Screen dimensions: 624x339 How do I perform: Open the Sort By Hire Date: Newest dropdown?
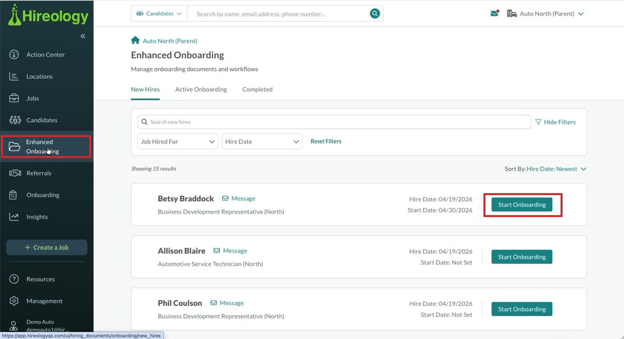[557, 169]
